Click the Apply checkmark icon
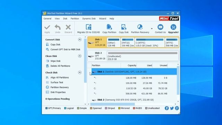222x125 pixels. pos(47,27)
